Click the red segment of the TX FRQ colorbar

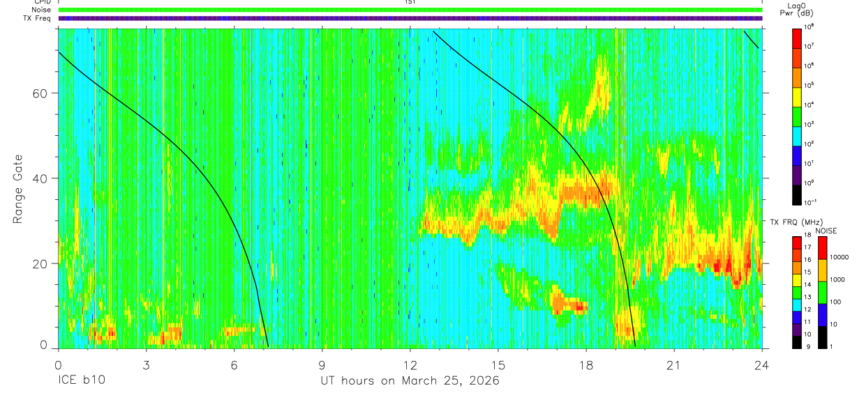pyautogui.click(x=796, y=243)
